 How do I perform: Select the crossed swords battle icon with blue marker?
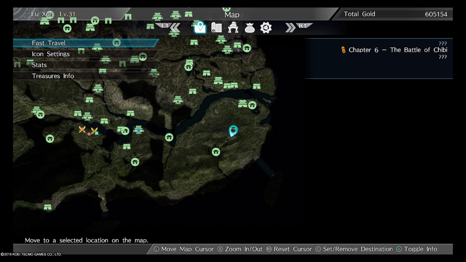tap(94, 131)
